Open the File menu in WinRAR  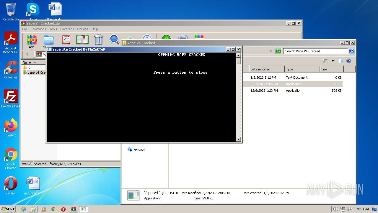[x=25, y=29]
